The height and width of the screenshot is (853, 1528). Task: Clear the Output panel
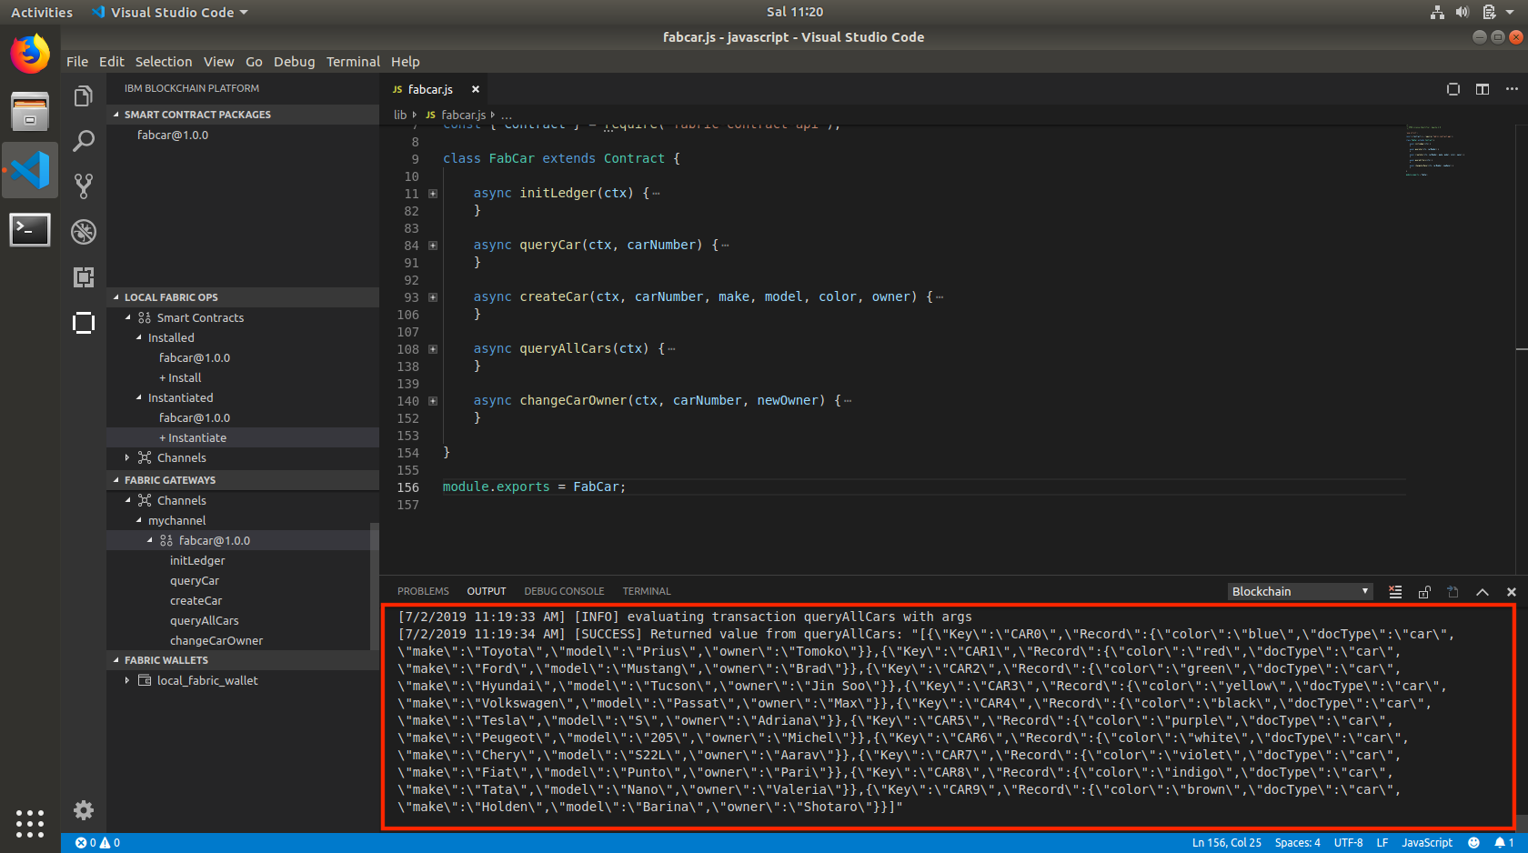pos(1395,592)
